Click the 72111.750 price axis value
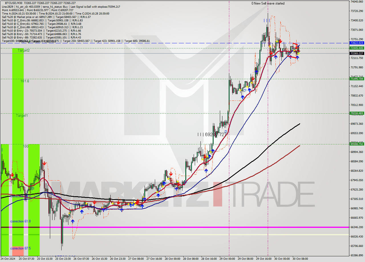The image size is (365, 262). pos(357,58)
